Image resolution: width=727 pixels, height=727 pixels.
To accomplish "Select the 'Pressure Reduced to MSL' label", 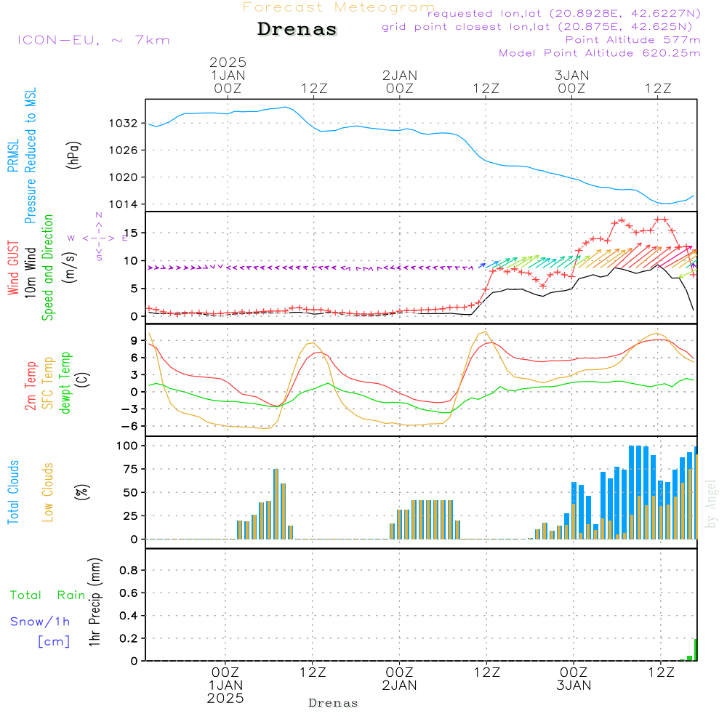I will pyautogui.click(x=30, y=156).
